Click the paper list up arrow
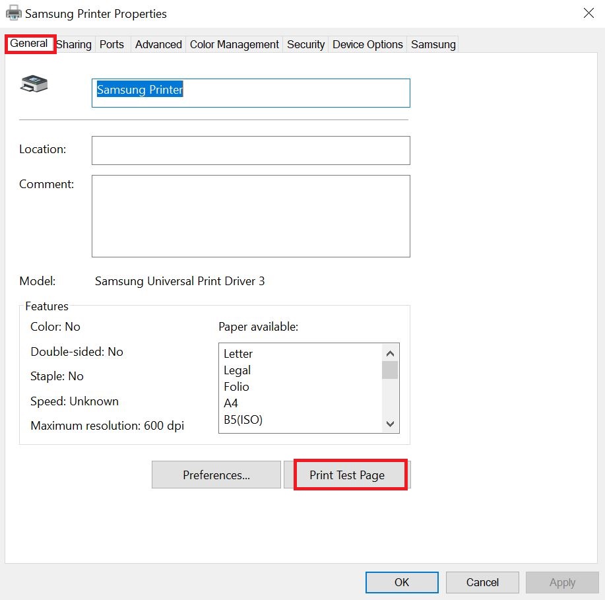This screenshot has height=600, width=605. click(x=390, y=353)
